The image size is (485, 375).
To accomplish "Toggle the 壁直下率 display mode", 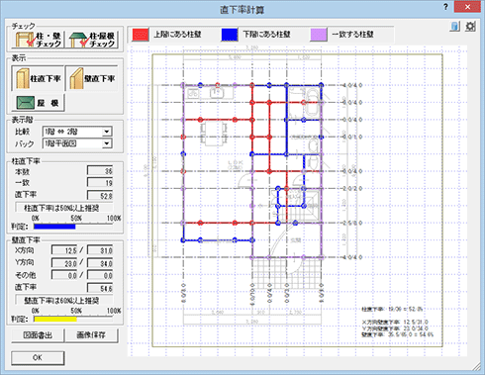I will [92, 78].
